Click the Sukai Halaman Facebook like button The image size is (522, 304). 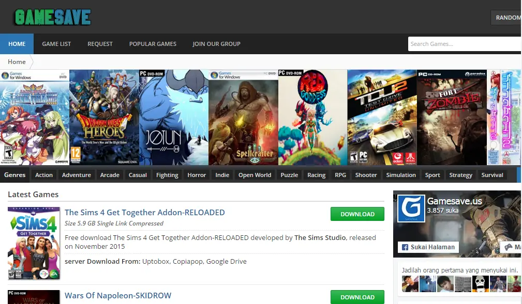coord(428,247)
